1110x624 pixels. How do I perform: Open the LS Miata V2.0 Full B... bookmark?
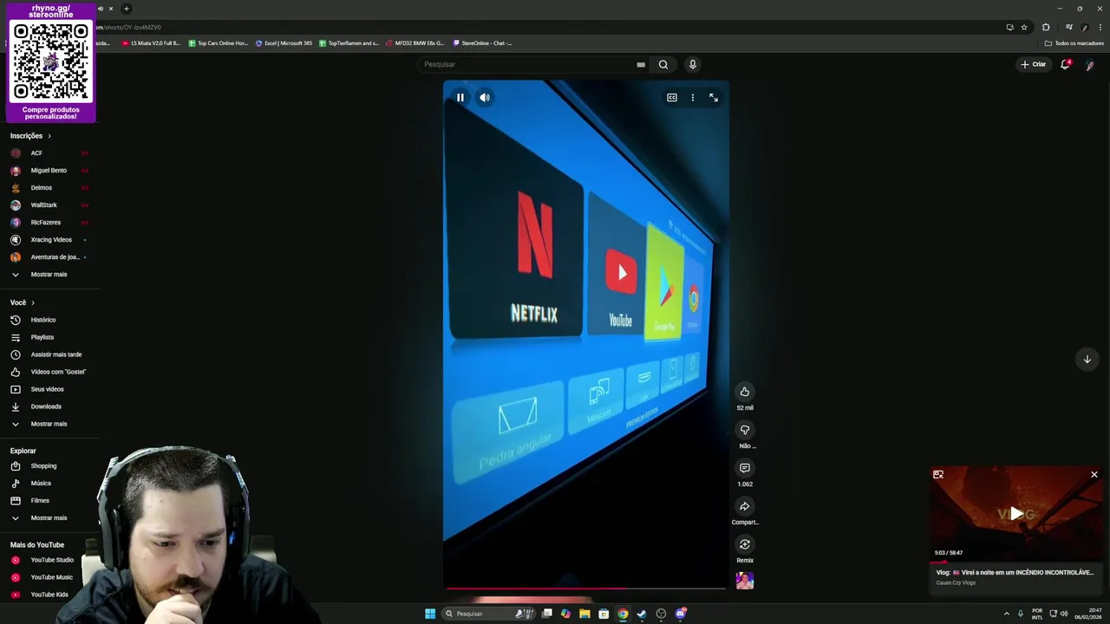(x=151, y=43)
